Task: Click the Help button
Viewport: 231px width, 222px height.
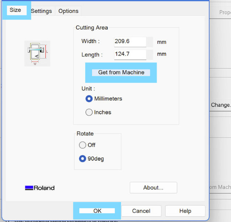Action: 185,211
